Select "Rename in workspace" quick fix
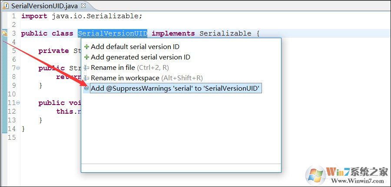391x187 pixels. coord(125,78)
